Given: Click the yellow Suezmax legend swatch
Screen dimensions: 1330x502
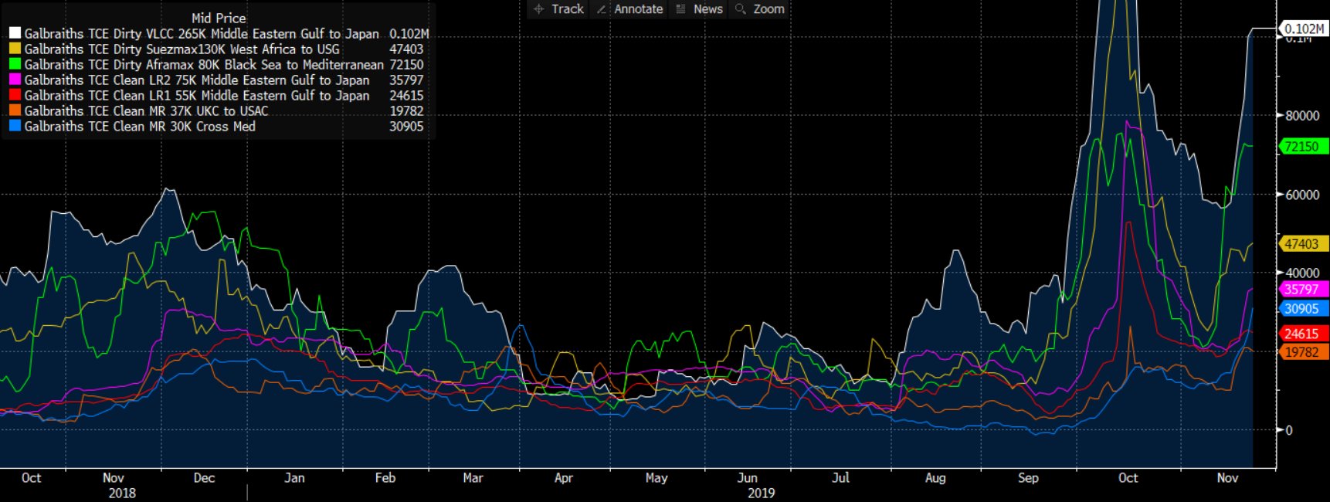Looking at the screenshot, I should (15, 49).
